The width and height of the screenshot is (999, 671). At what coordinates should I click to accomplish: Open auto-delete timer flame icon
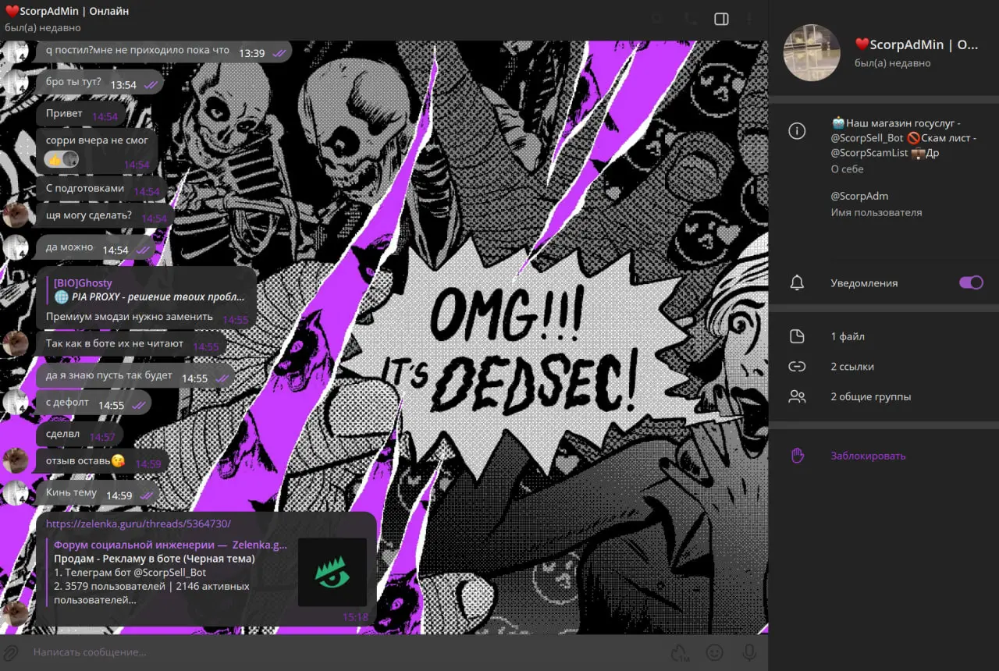pos(680,652)
